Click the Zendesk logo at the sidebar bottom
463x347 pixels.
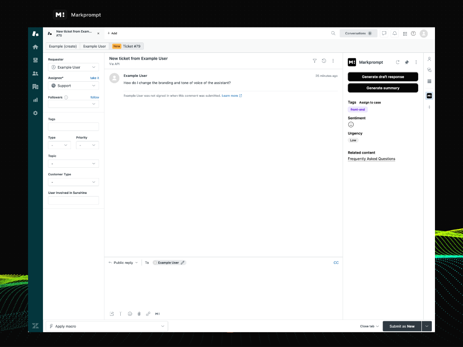(35, 326)
